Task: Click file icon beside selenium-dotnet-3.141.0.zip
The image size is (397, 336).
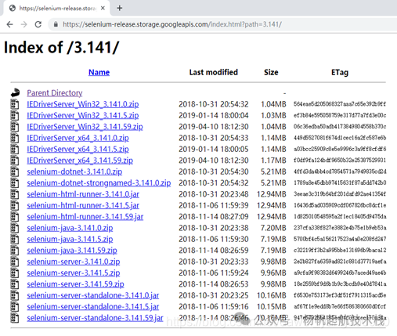Action: click(15, 172)
